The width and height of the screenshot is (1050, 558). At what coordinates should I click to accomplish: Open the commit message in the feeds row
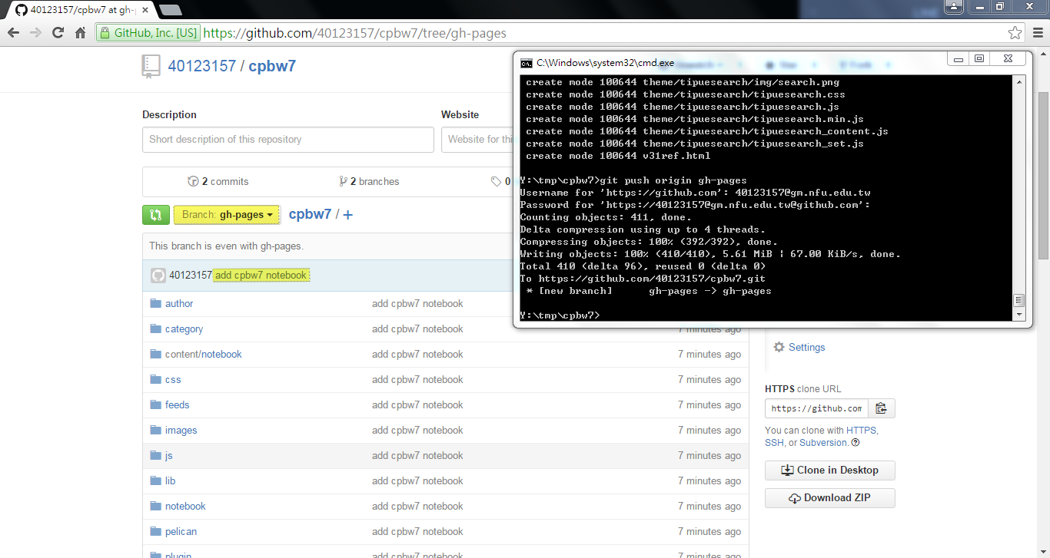[417, 405]
